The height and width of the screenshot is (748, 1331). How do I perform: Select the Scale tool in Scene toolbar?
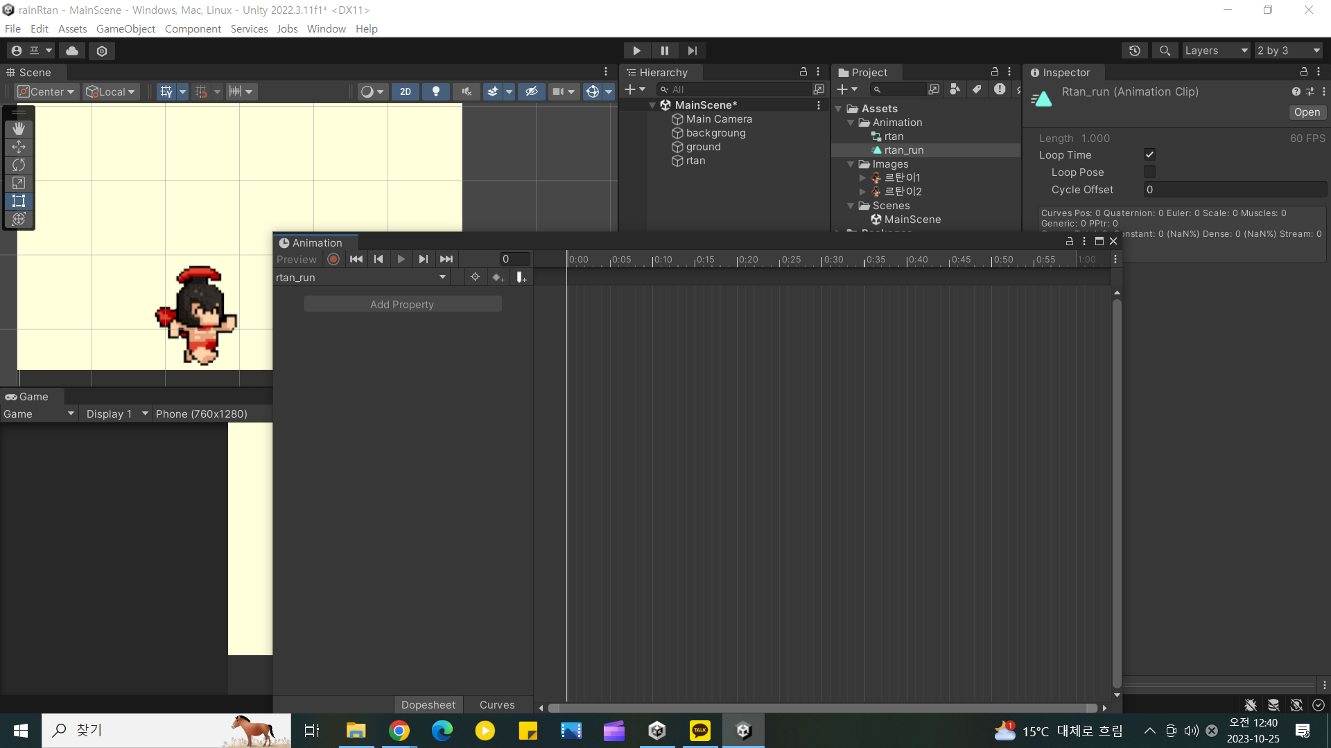pyautogui.click(x=19, y=183)
